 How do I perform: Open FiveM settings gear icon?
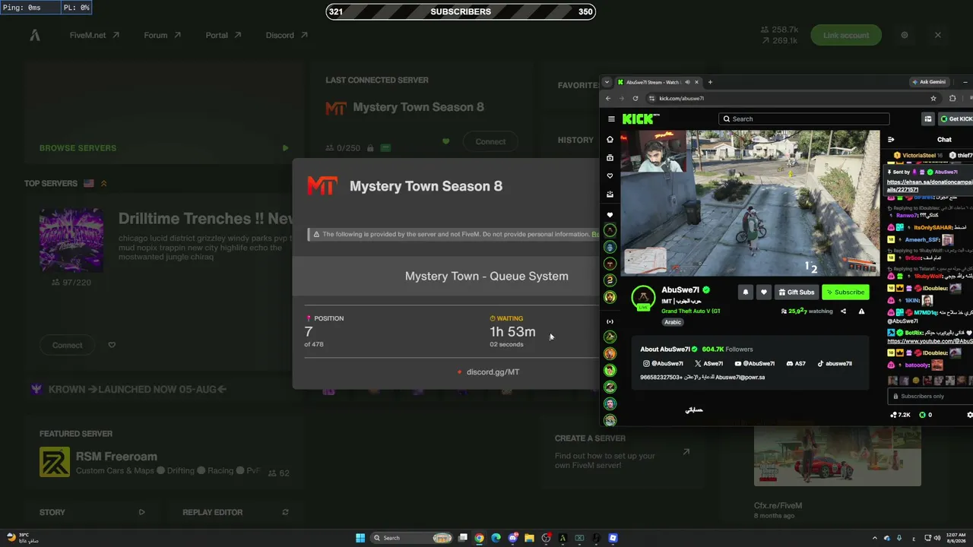[905, 35]
